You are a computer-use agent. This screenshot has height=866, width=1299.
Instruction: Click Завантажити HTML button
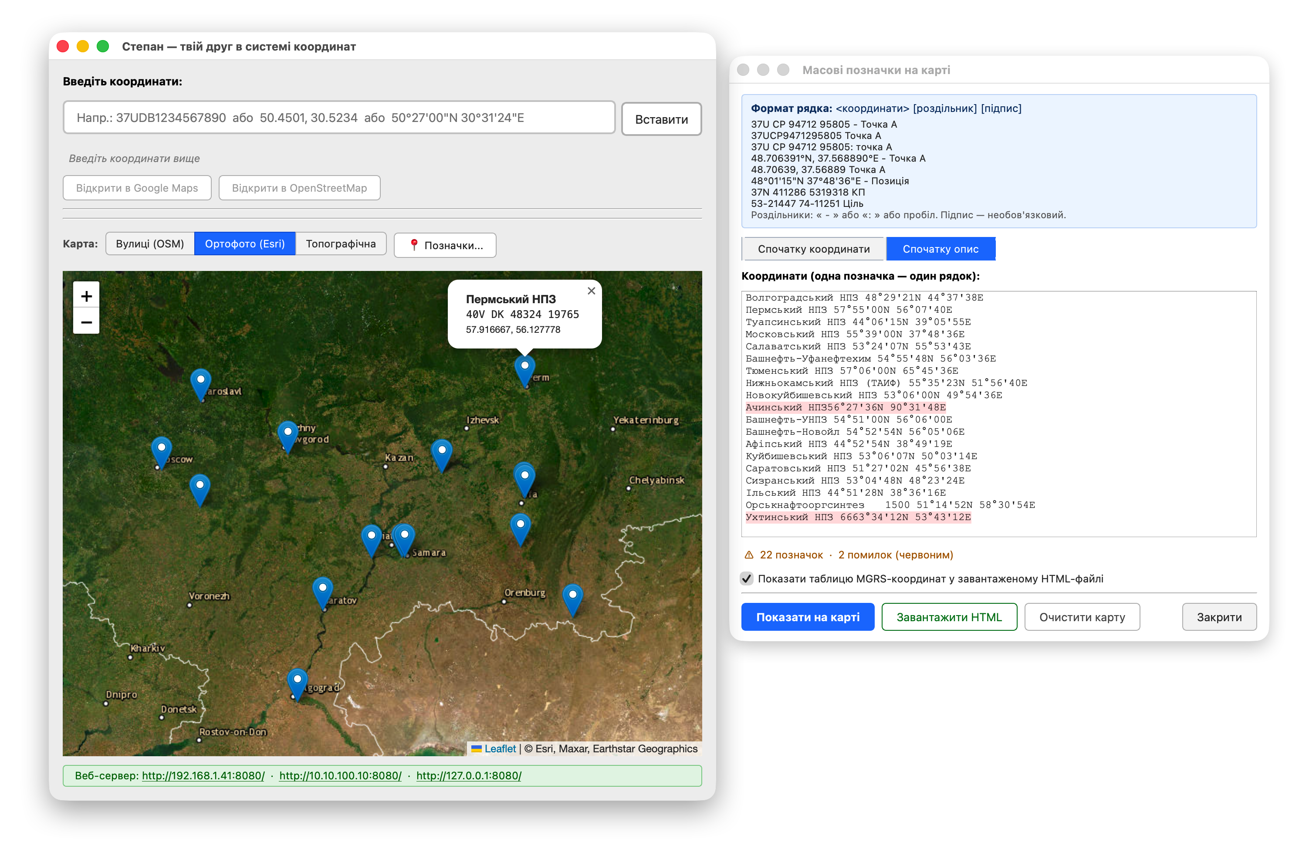[x=949, y=617]
